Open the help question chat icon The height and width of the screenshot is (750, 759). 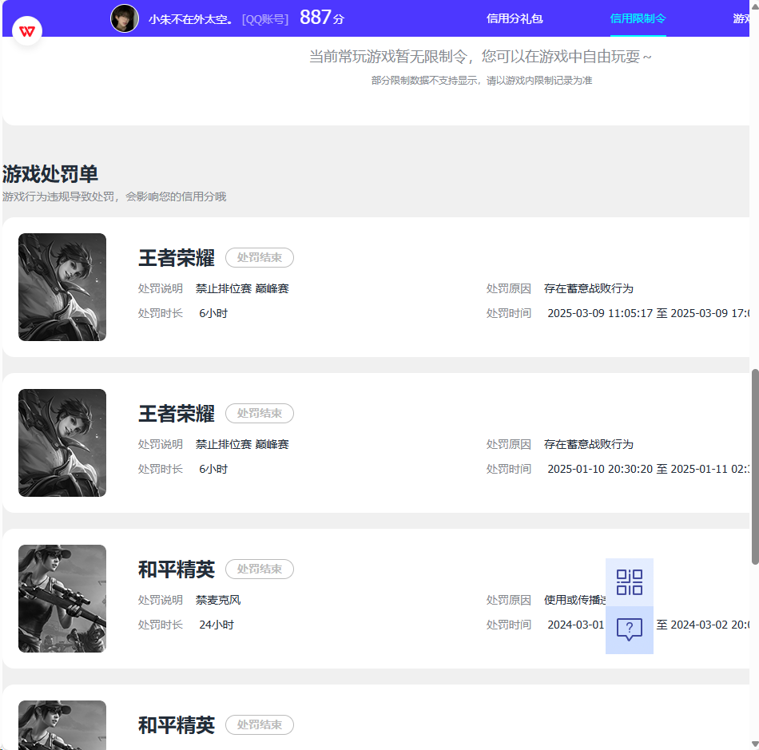(630, 629)
